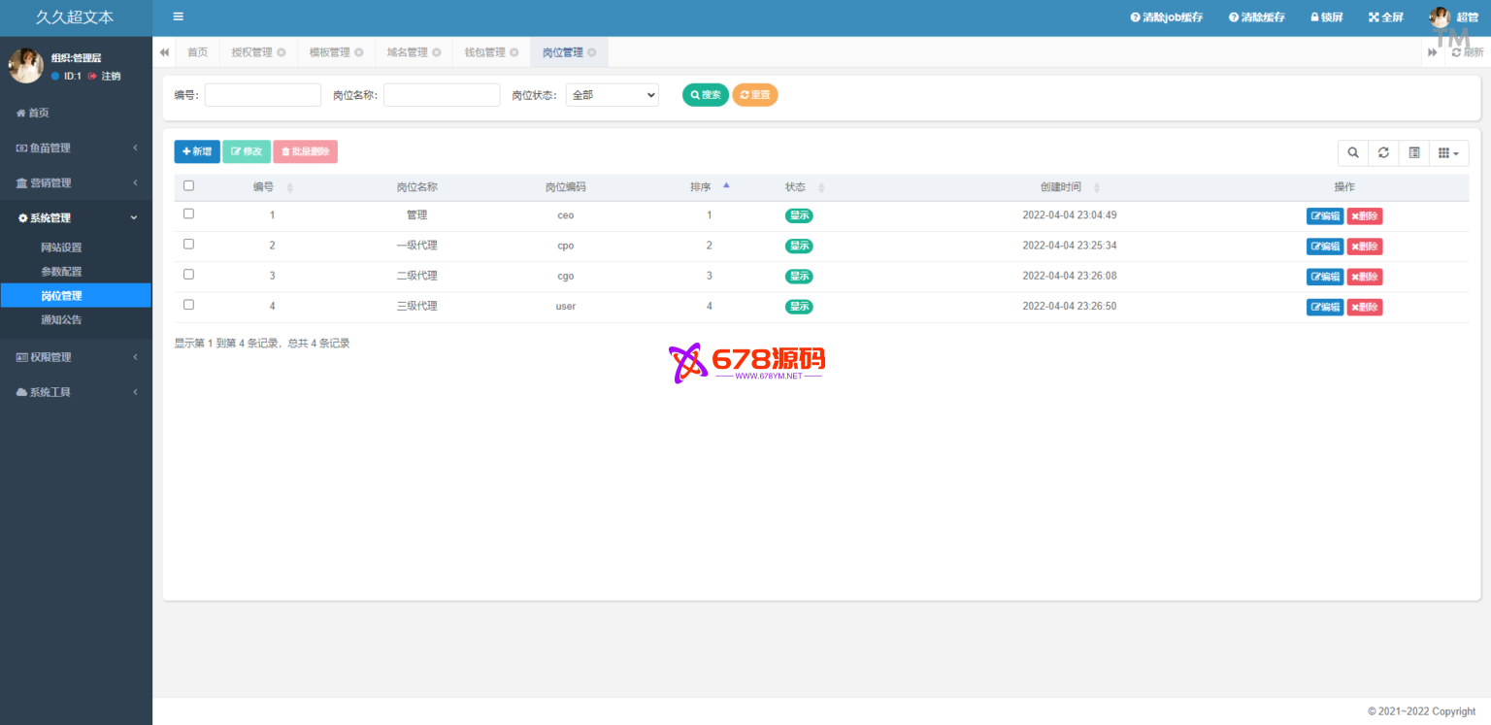The height and width of the screenshot is (725, 1491).
Task: Open 通知公告 in the sidebar
Action: (x=61, y=319)
